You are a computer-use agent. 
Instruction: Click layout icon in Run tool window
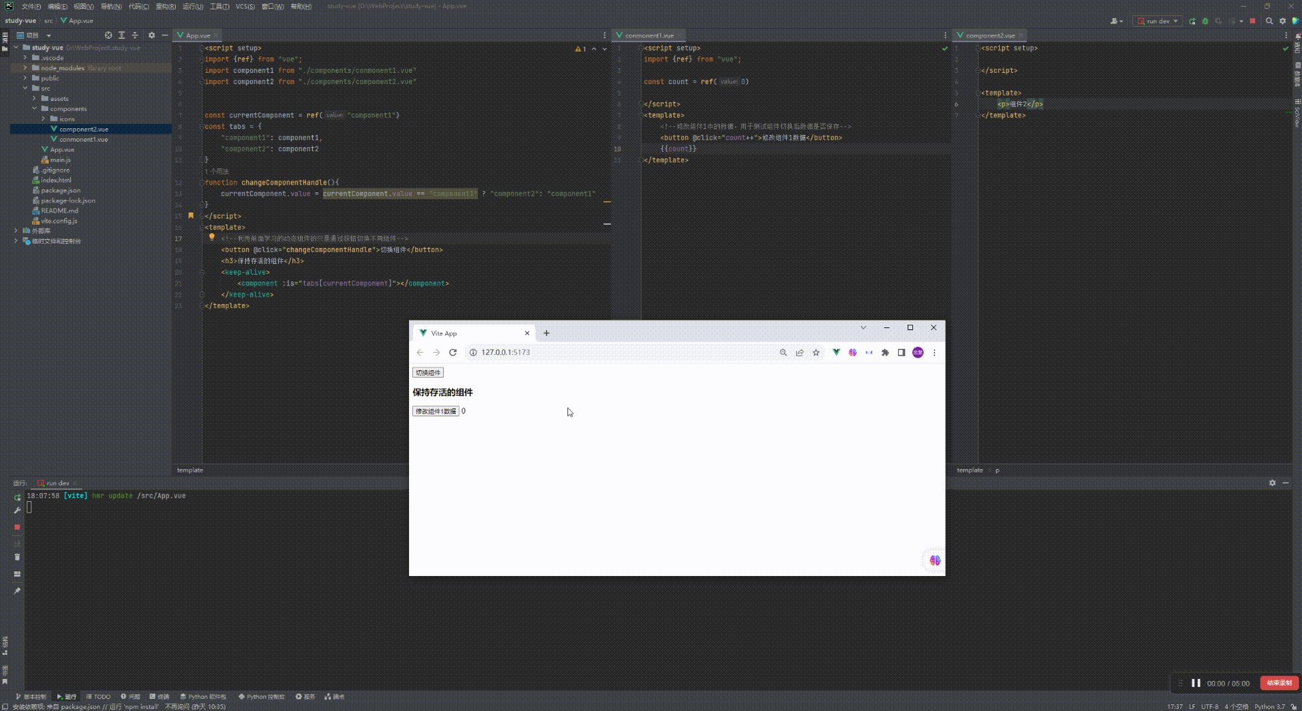coord(17,574)
